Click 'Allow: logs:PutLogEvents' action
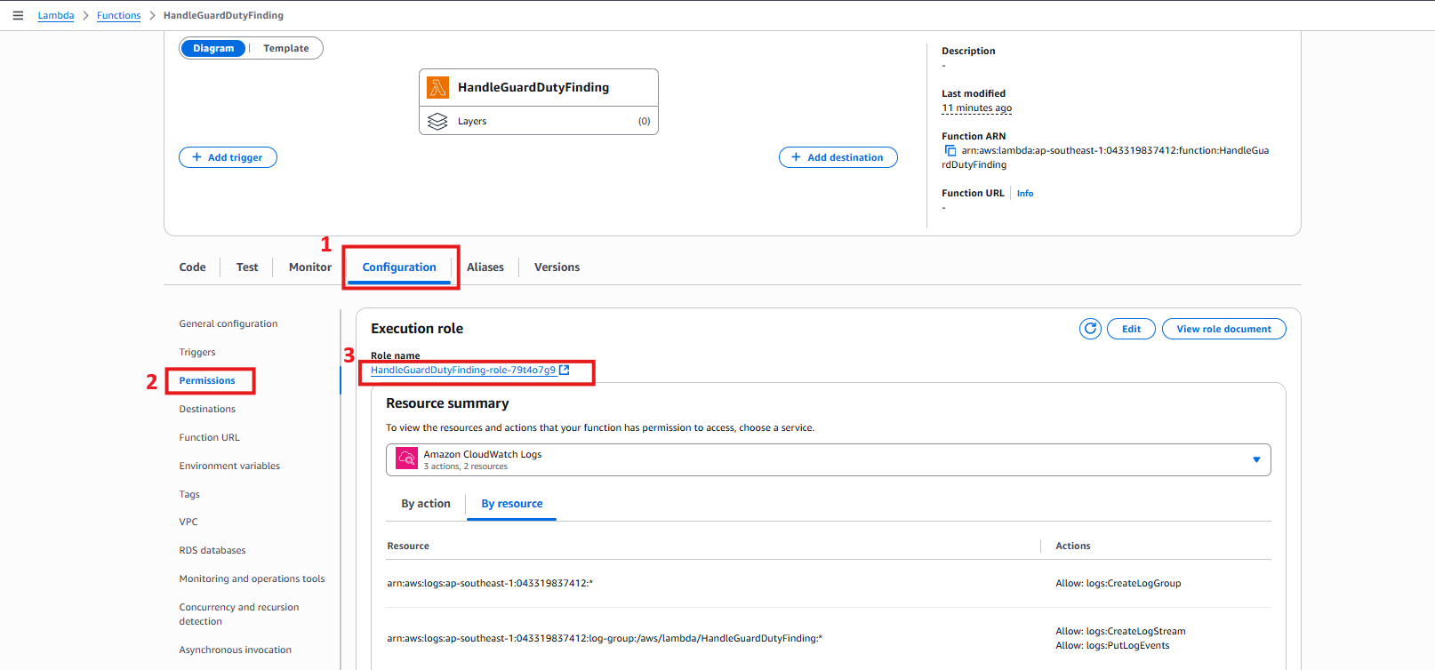Viewport: 1435px width, 670px height. 1112,645
